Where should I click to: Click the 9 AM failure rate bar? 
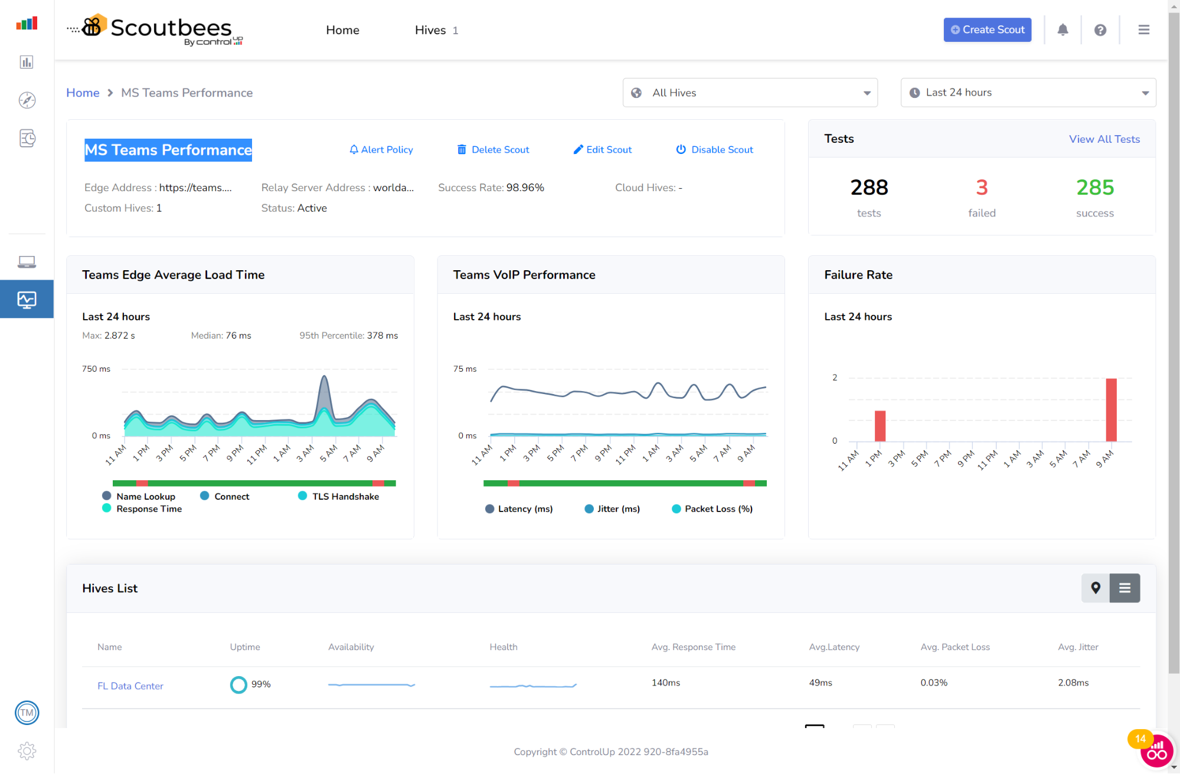1111,410
